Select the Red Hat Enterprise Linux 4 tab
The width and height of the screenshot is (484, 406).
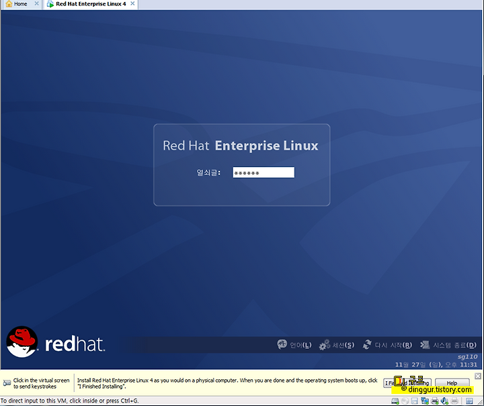pos(91,4)
